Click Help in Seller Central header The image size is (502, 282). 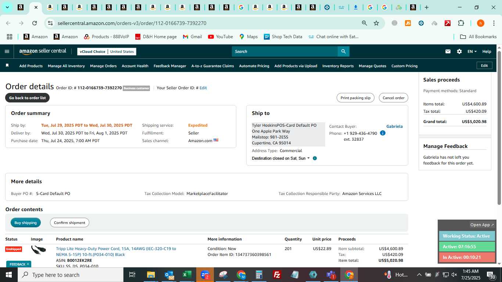tap(487, 51)
